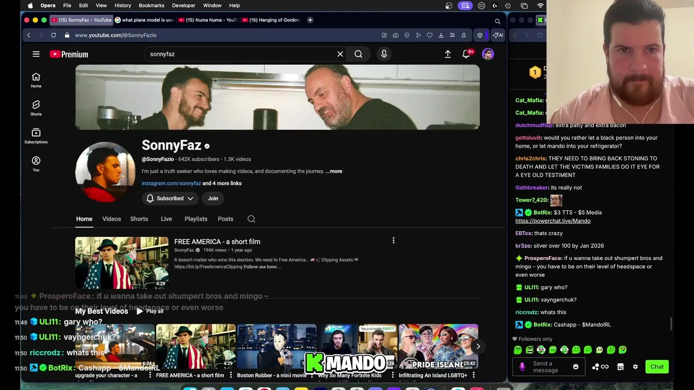The image size is (694, 390).
Task: Click the green Chat send button
Action: (657, 367)
